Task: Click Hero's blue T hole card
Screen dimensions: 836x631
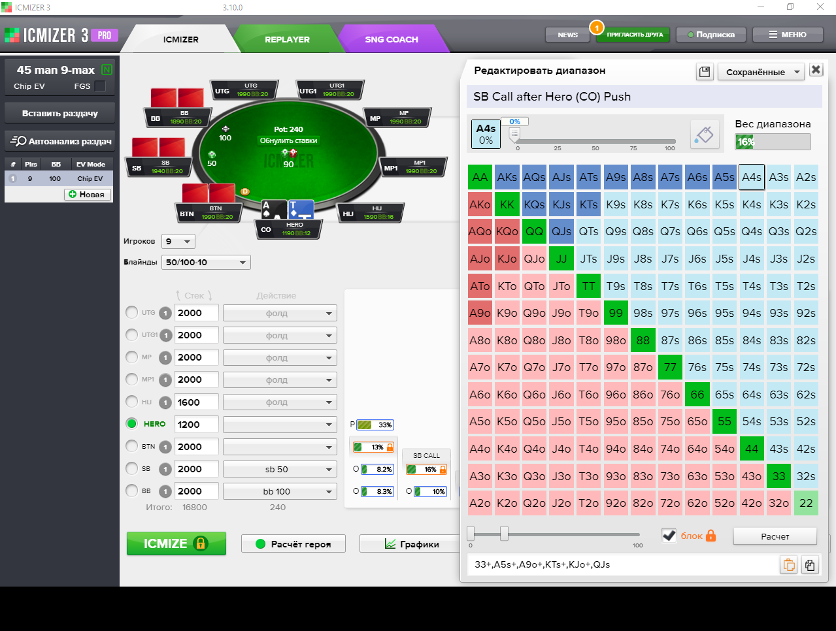Action: [x=301, y=209]
